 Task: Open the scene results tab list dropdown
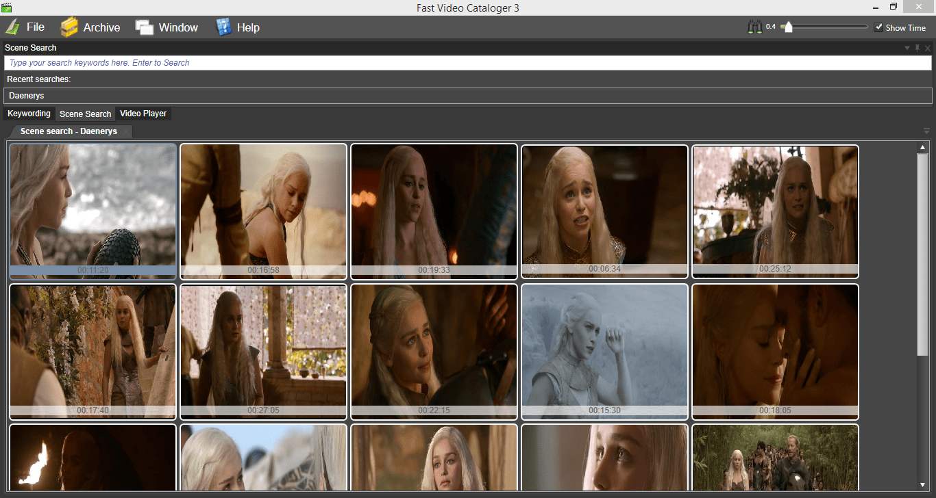[x=927, y=131]
